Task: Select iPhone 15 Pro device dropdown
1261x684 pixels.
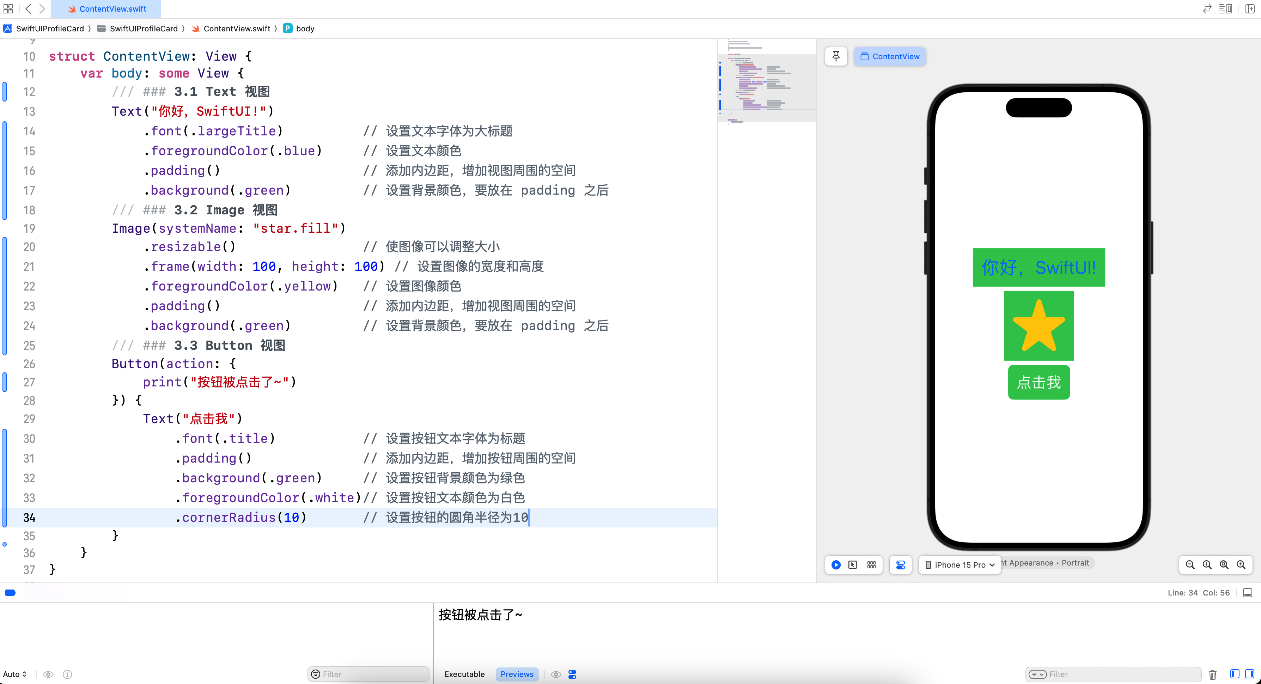Action: pyautogui.click(x=960, y=563)
